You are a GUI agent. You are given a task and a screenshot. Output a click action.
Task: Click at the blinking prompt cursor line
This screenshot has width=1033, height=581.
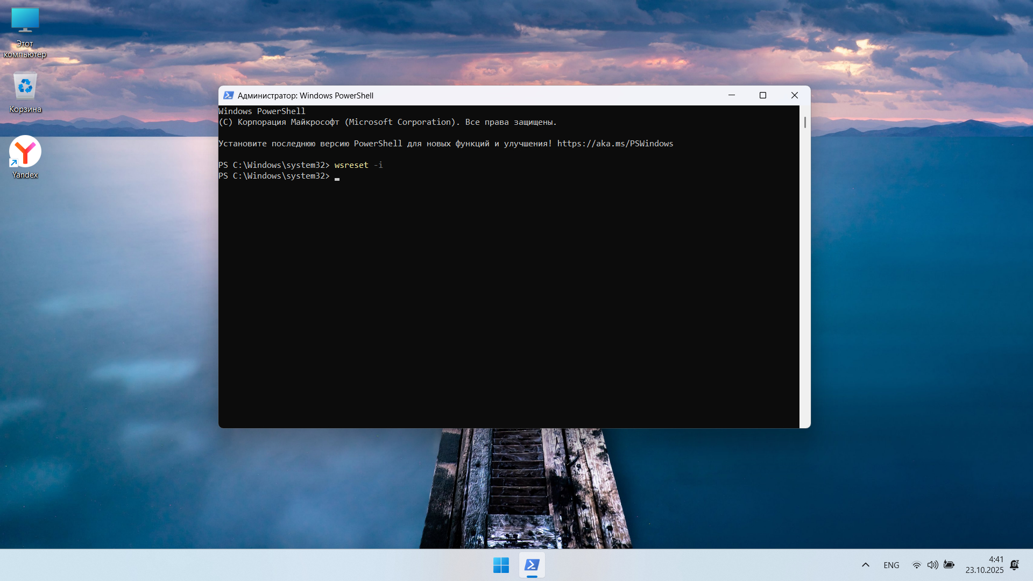[337, 176]
